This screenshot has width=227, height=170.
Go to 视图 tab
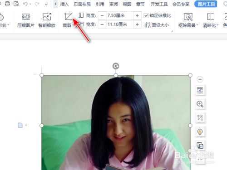tap(127, 4)
